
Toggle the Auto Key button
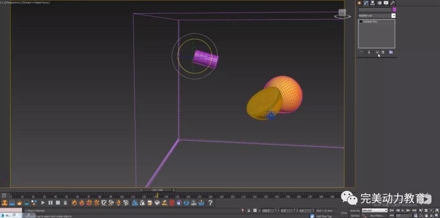click(x=355, y=211)
